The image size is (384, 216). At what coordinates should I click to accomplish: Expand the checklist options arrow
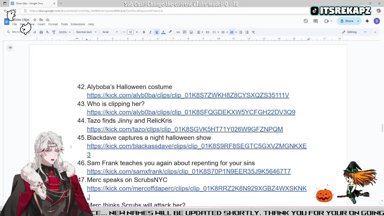218,32
